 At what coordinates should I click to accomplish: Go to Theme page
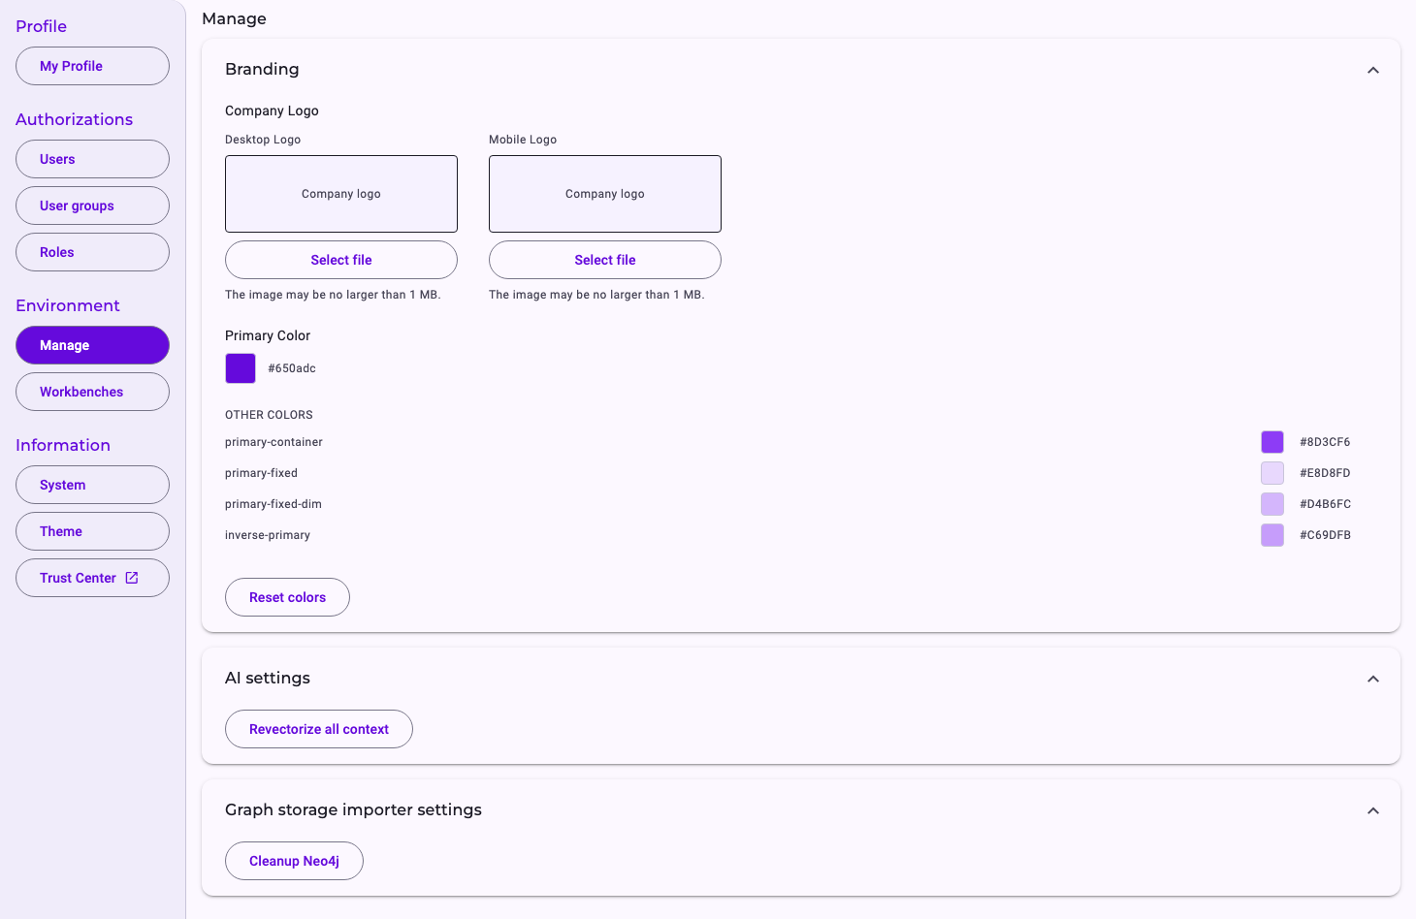point(92,531)
